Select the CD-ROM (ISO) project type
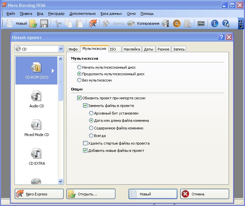Screen dimensions: 245x206 (x=36, y=70)
